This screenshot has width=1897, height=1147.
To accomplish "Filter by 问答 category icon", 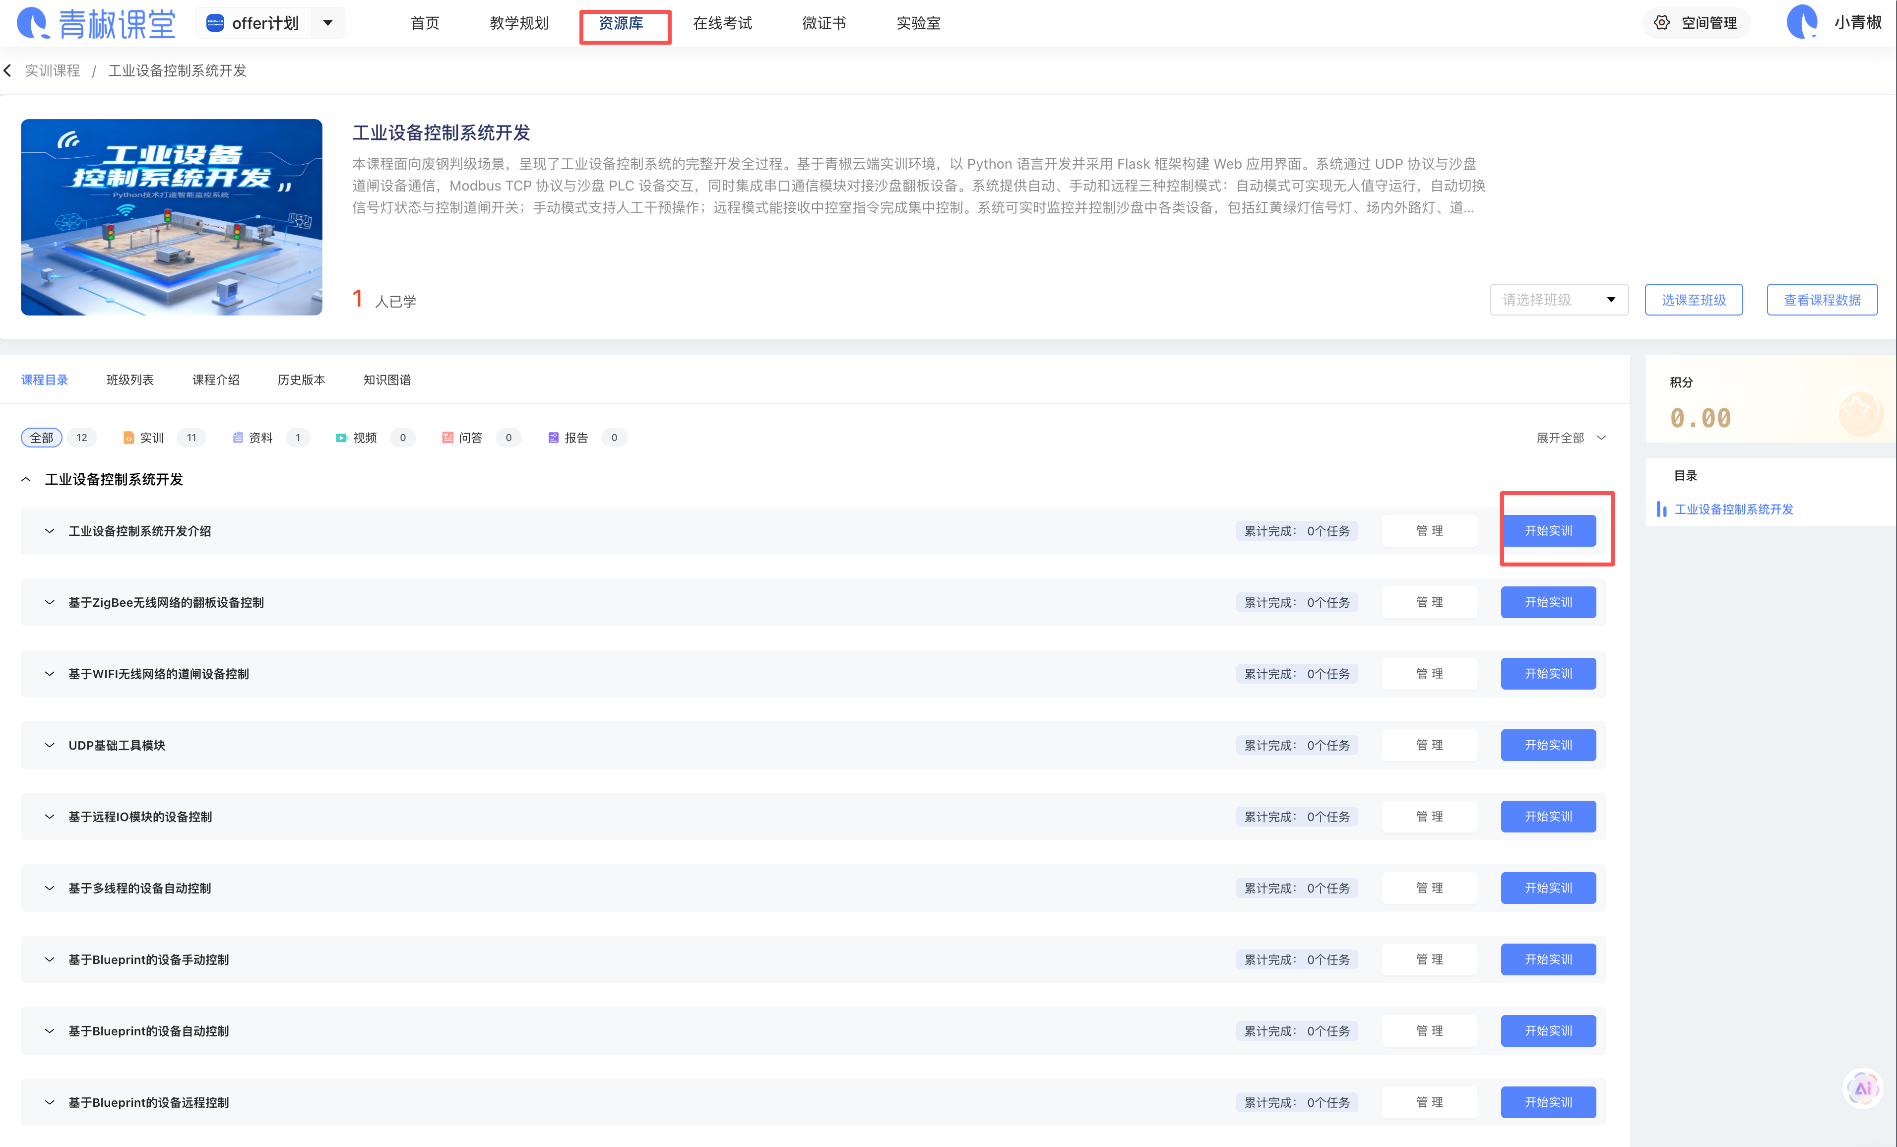I will click(447, 438).
